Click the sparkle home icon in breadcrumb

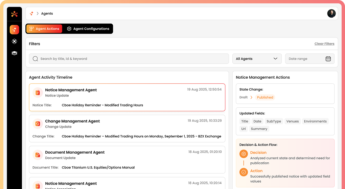(x=31, y=13)
